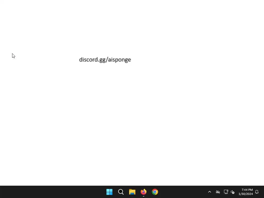Switch to Firefox on the taskbar
Image resolution: width=264 pixels, height=198 pixels.
click(x=144, y=192)
